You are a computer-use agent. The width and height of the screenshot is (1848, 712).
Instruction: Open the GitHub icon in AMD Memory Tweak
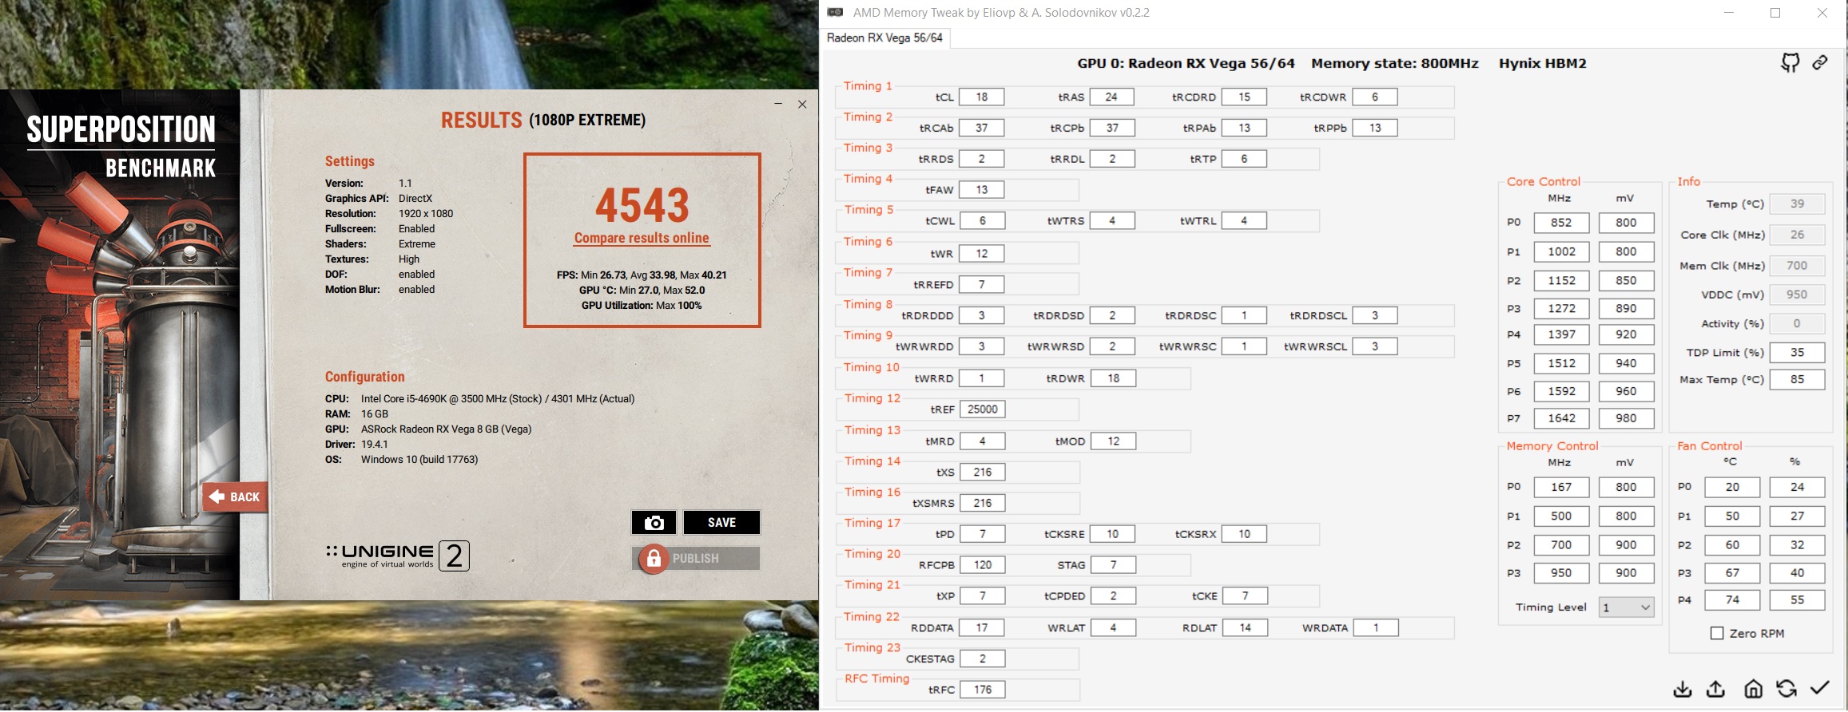click(x=1790, y=63)
